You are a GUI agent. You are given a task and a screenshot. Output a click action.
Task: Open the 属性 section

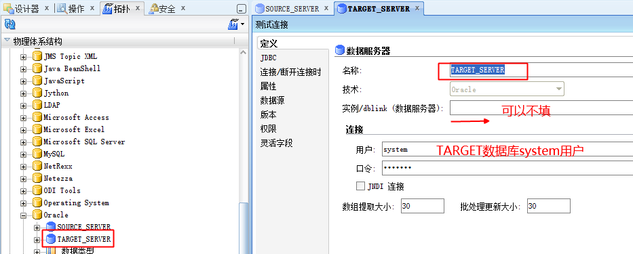point(268,86)
